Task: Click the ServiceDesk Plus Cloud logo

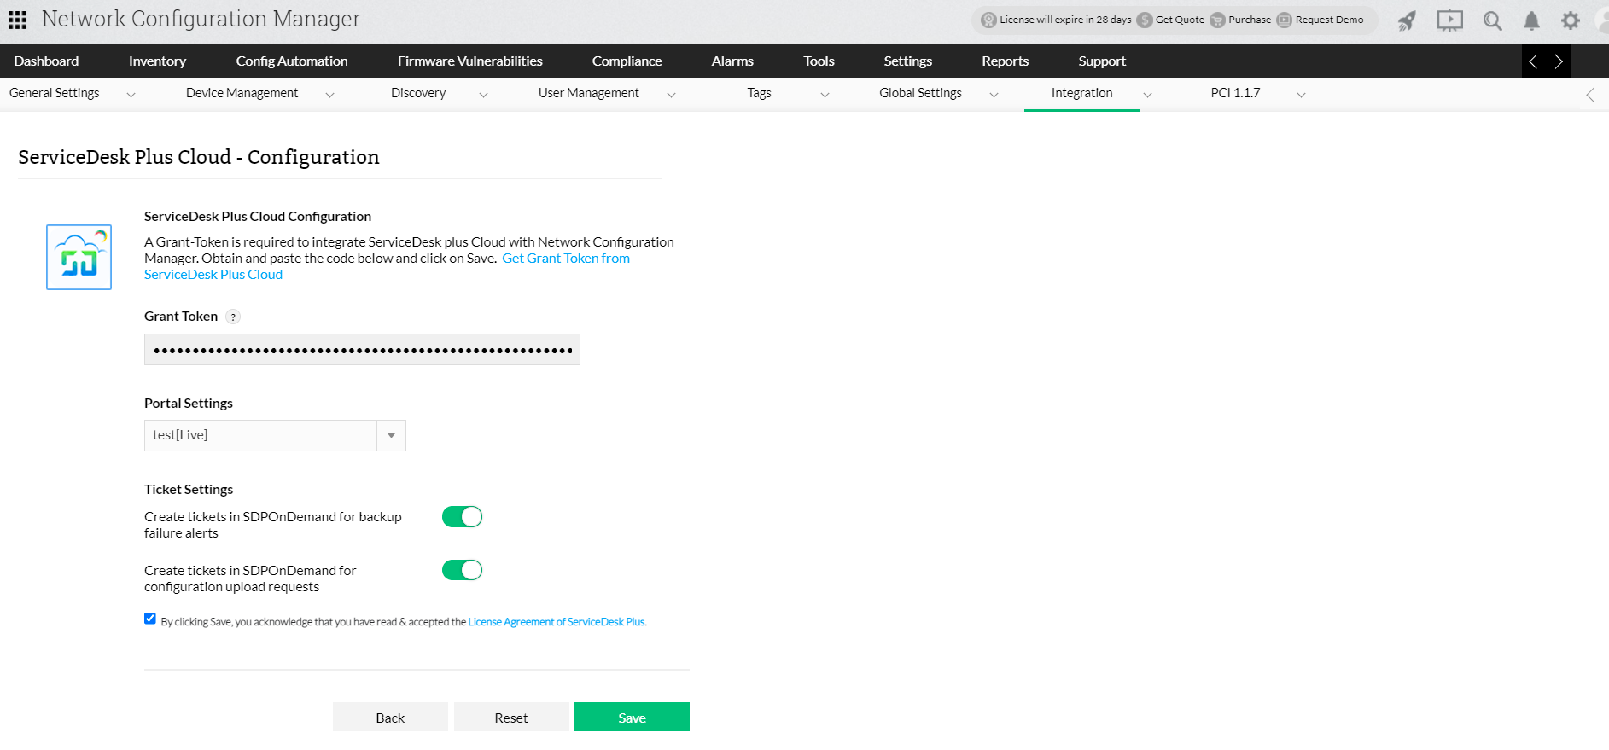Action: pos(79,257)
